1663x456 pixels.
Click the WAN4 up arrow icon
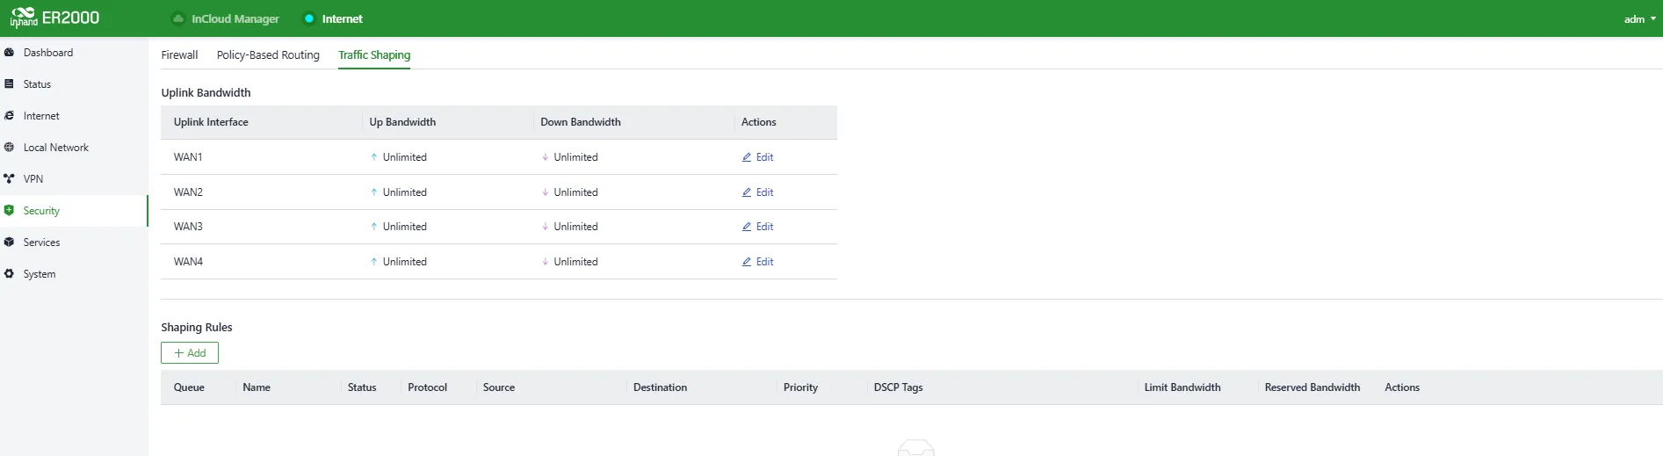pos(374,262)
